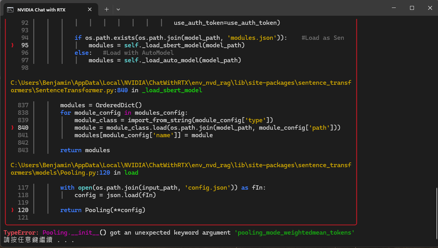Click 'return Pooling(**config)' code line
Viewport: 438px width, 248px height.
pos(103,210)
